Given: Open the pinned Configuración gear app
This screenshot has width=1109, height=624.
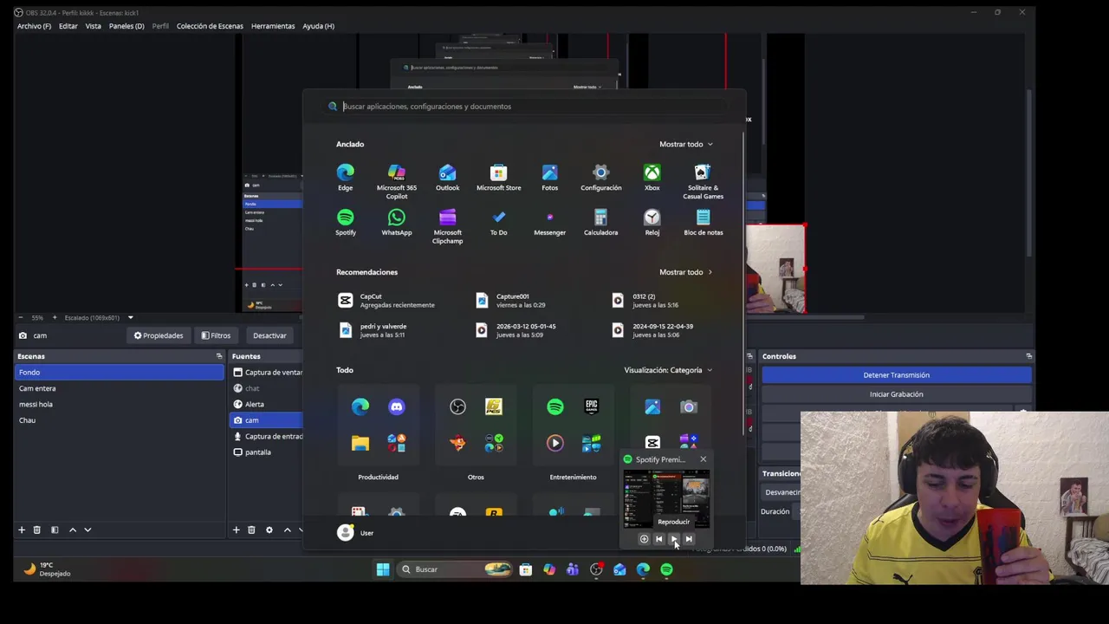Looking at the screenshot, I should click(600, 177).
